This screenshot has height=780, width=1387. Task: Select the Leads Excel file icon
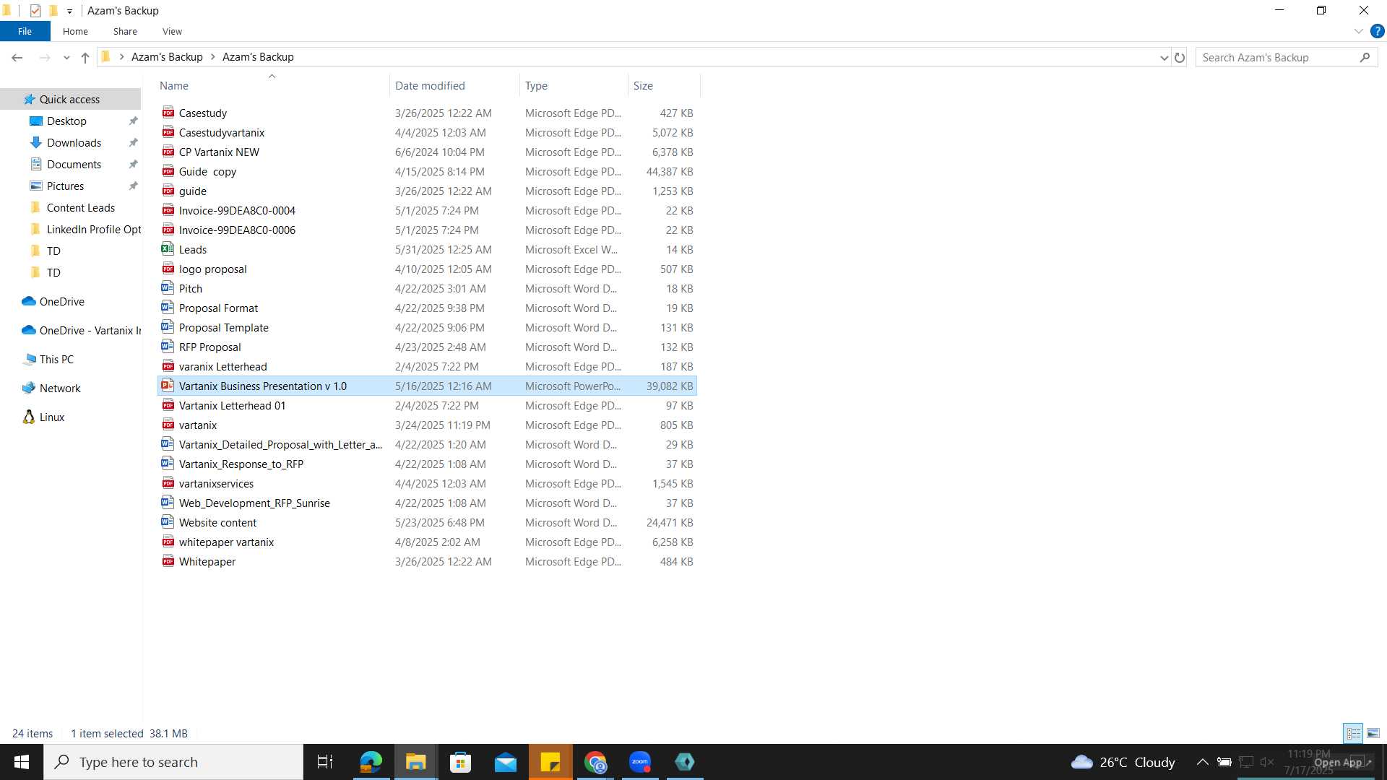point(168,249)
